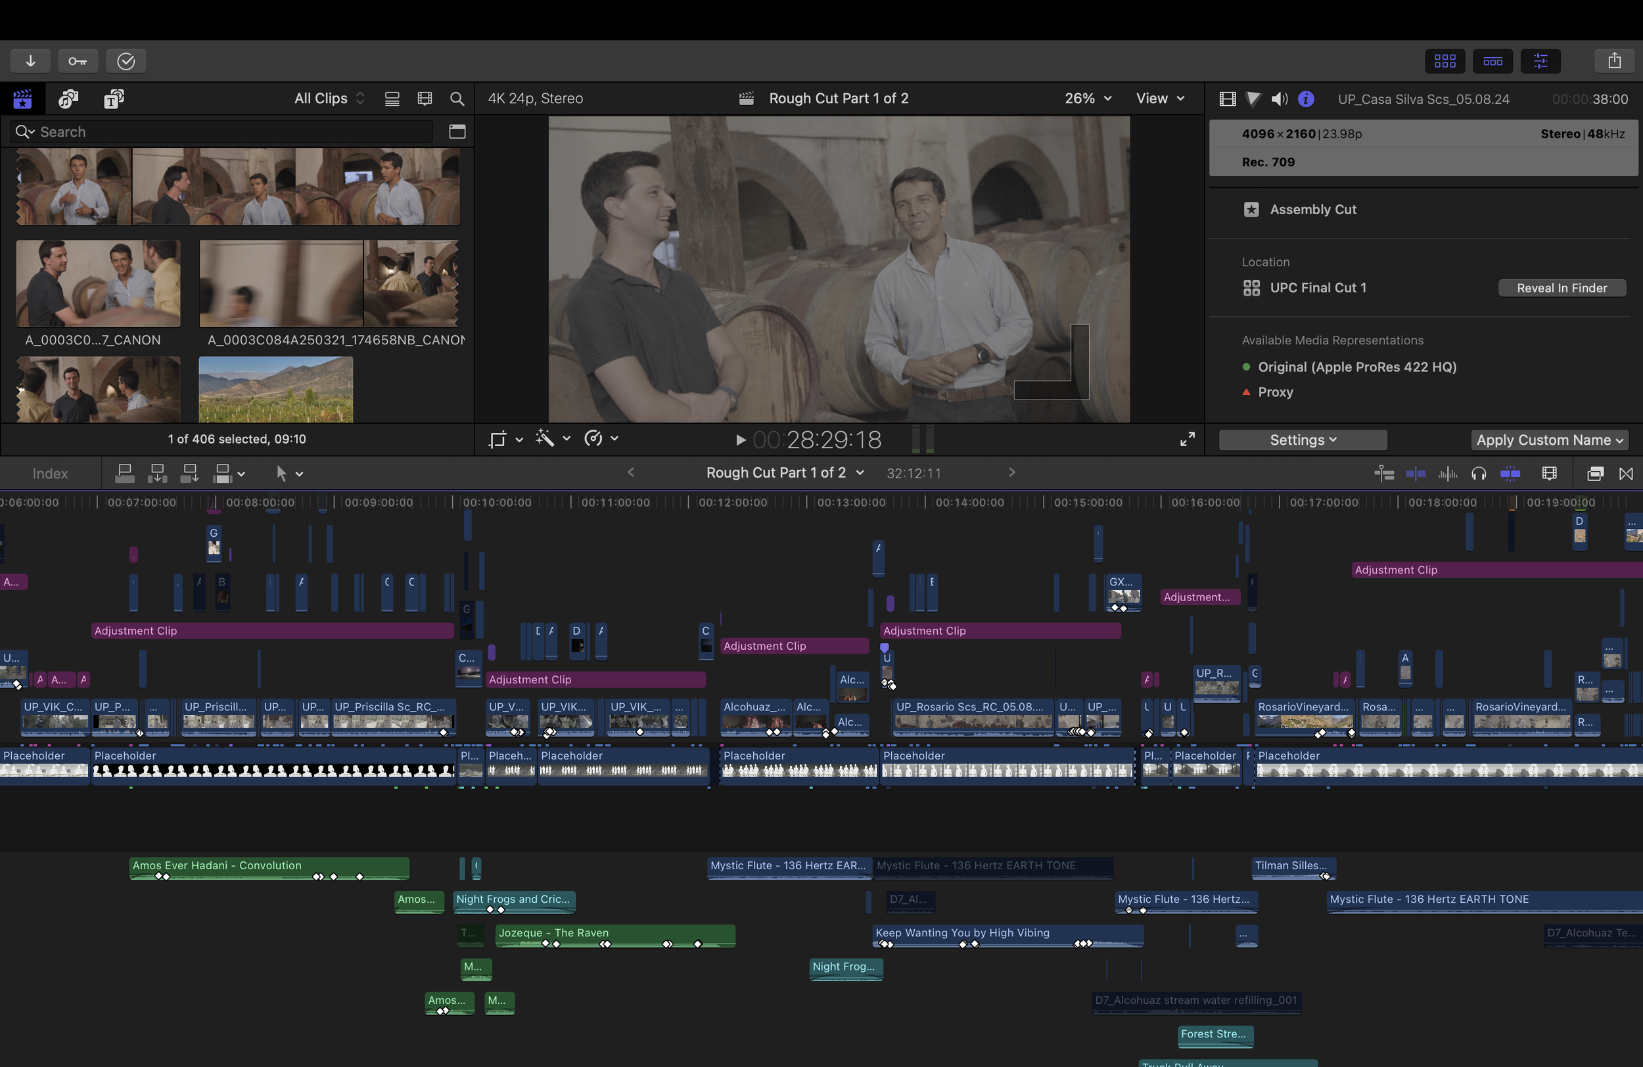Click the browser search magnifier icon
The image size is (1643, 1067).
click(456, 99)
